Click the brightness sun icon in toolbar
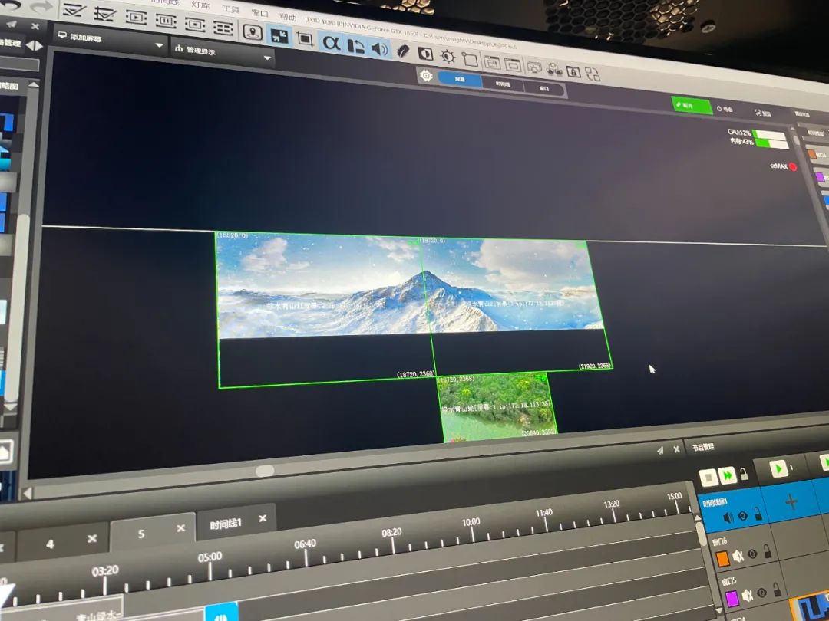This screenshot has height=621, width=829. point(447,57)
